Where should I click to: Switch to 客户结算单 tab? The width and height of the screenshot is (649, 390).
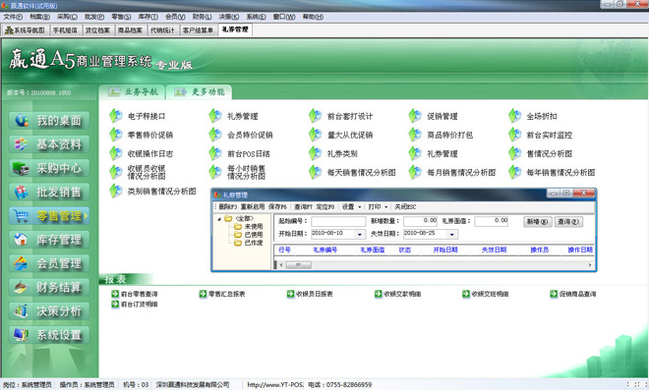click(199, 30)
